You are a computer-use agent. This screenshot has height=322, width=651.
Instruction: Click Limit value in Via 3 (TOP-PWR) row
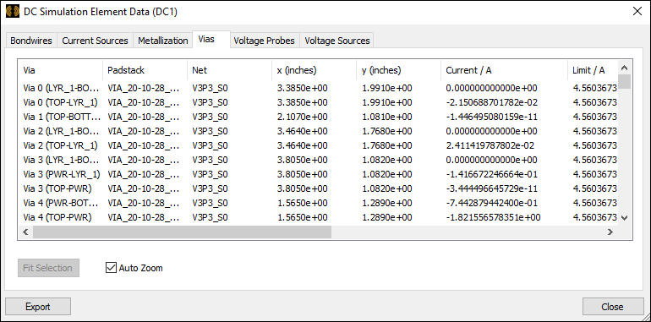click(595, 188)
